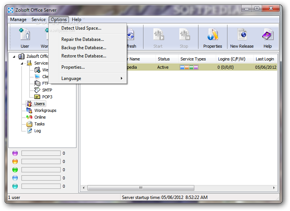
Task: Click the Client service icon in tree
Action: (37, 77)
